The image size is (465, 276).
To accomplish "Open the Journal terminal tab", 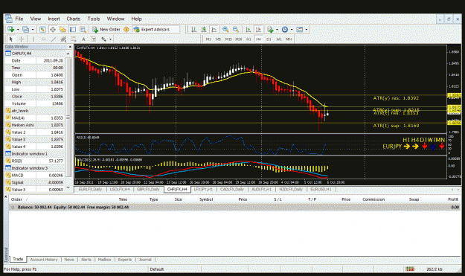I will tap(145, 260).
